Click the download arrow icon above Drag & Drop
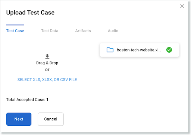This screenshot has width=191, height=135. [47, 56]
